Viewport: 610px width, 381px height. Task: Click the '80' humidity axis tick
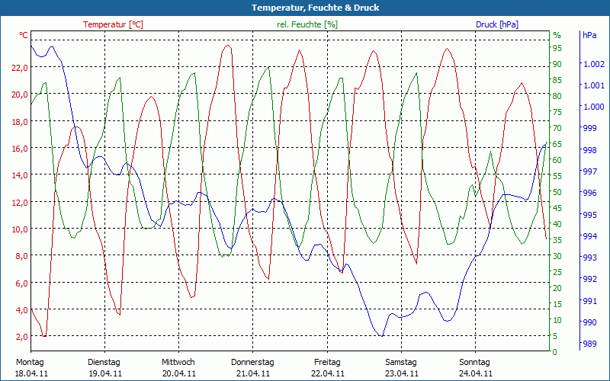pyautogui.click(x=557, y=96)
